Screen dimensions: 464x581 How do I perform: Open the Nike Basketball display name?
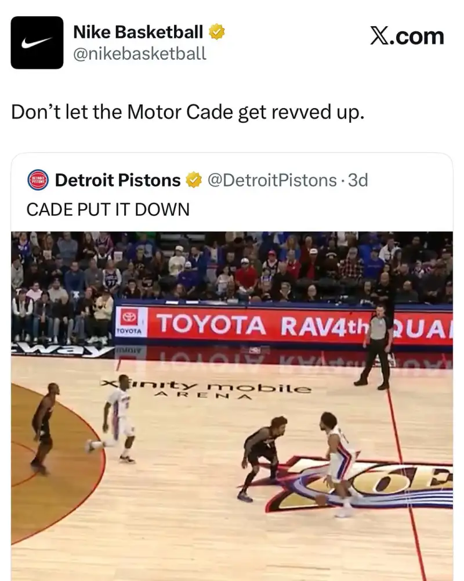point(138,32)
